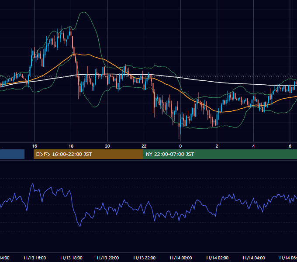Click the 11/13 18:00 date label
The image size is (297, 262).
click(x=71, y=258)
